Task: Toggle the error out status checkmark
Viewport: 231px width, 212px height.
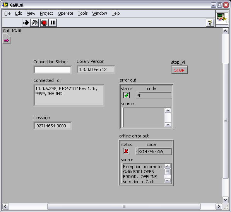Action: tap(127, 95)
